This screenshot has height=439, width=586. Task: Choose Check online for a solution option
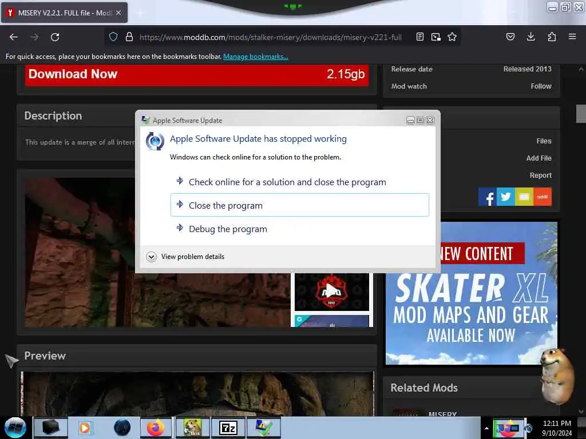point(300,182)
